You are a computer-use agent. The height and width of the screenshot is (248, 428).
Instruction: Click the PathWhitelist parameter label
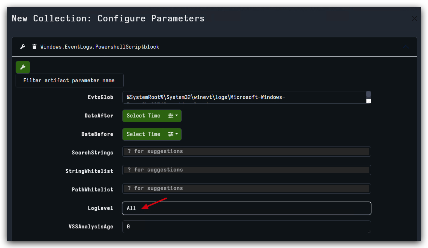(x=92, y=190)
